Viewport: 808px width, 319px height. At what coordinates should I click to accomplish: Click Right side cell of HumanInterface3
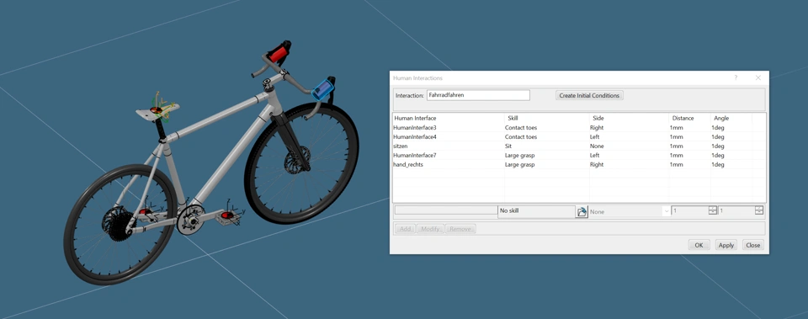[x=597, y=127]
